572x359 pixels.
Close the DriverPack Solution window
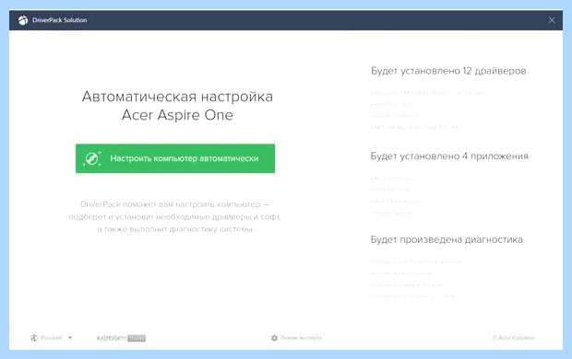click(552, 20)
